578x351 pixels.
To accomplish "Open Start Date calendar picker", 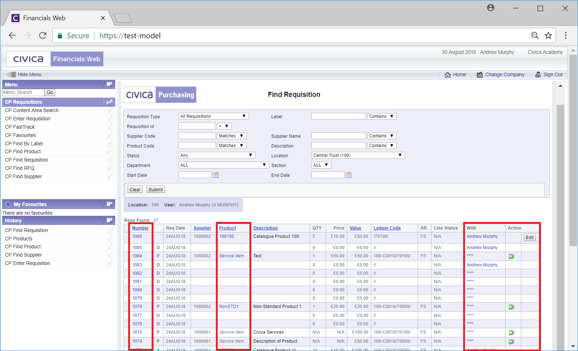I will pos(216,175).
